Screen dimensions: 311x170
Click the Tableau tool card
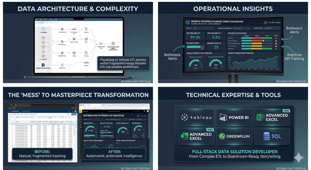[196, 117]
